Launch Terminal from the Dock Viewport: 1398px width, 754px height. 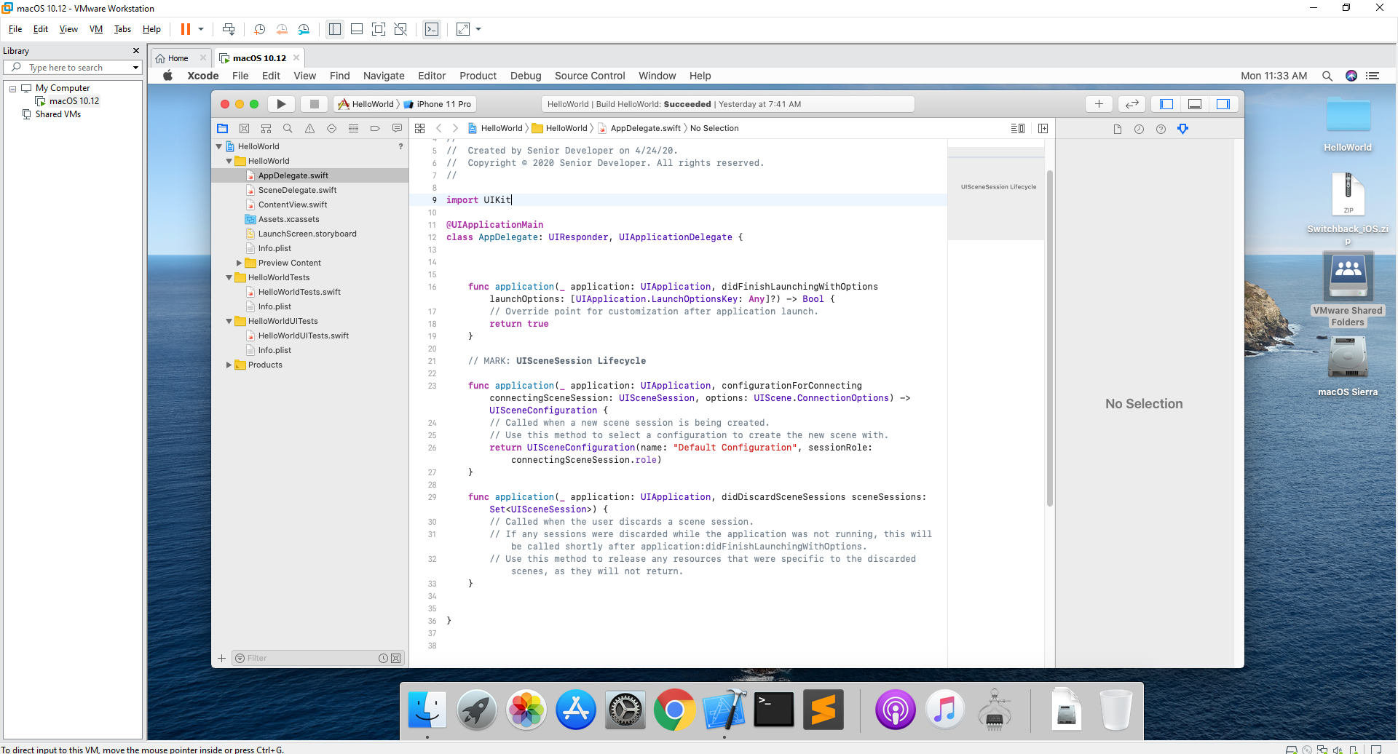pyautogui.click(x=773, y=710)
